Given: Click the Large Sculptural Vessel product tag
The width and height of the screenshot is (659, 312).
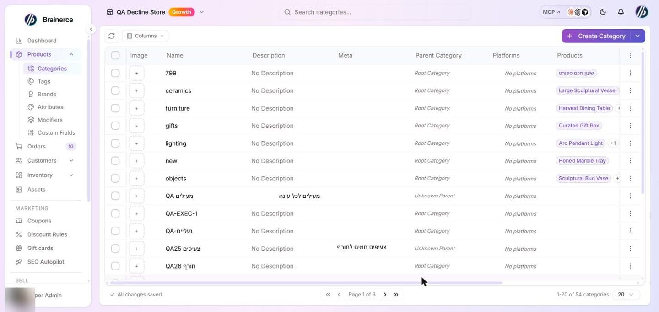Looking at the screenshot, I should [588, 90].
